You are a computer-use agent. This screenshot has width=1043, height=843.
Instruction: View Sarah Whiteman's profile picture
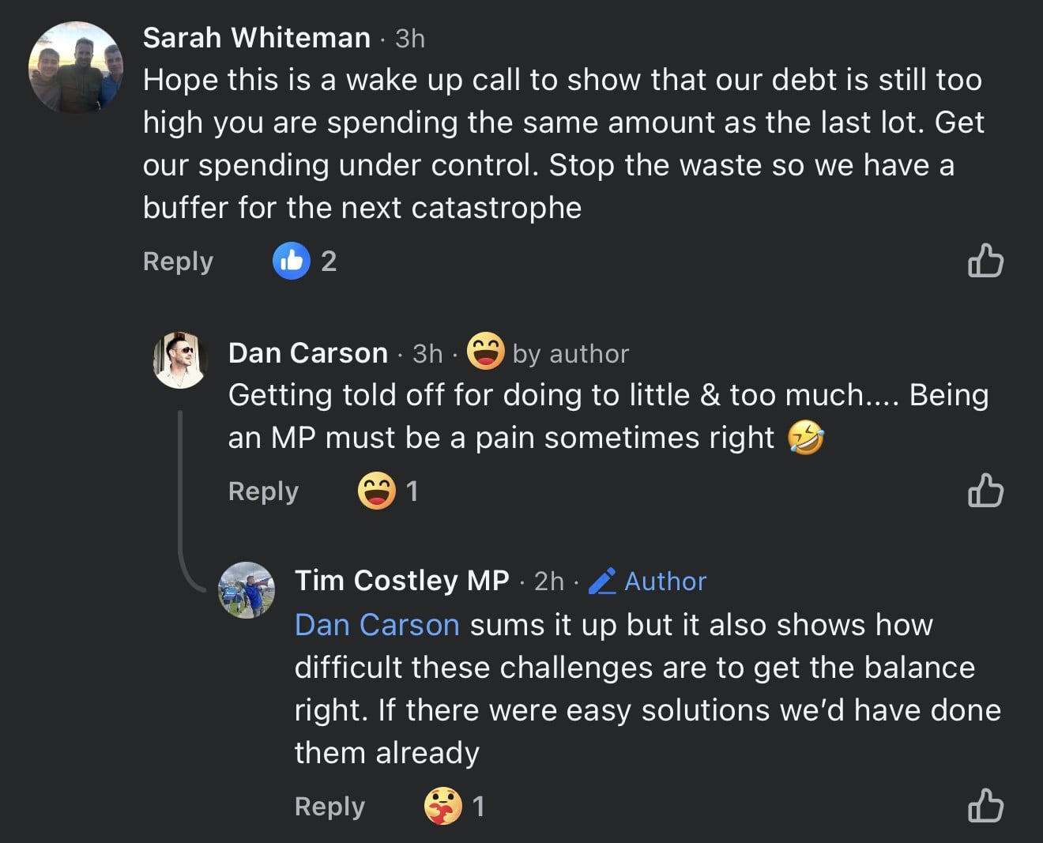(76, 68)
